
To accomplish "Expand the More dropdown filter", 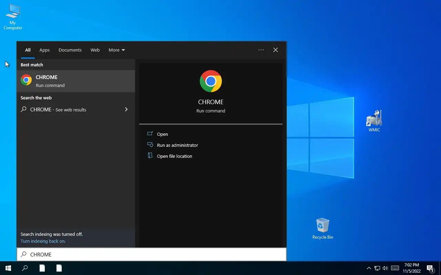I will (x=117, y=50).
